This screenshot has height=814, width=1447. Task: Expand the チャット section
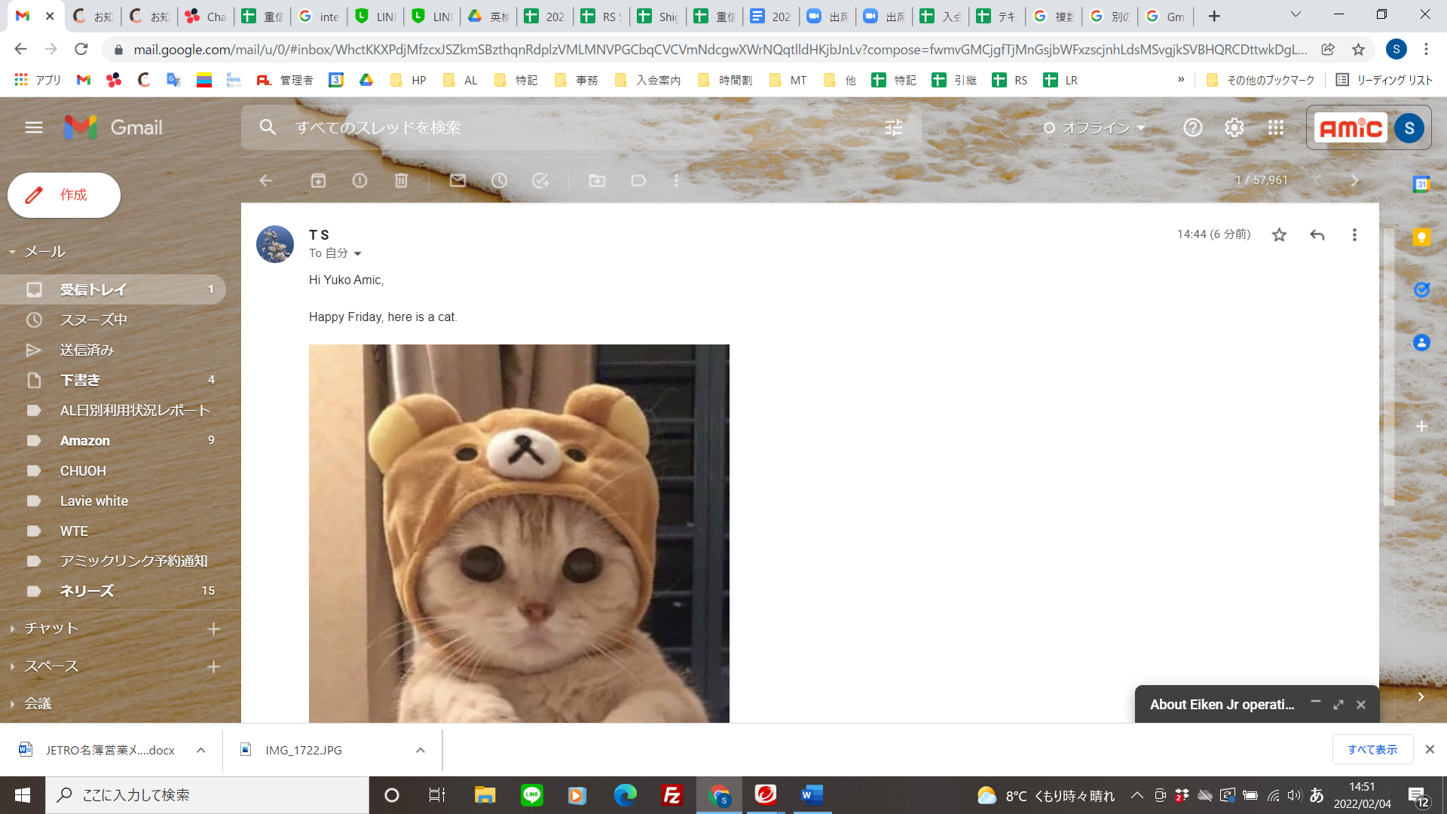click(13, 629)
